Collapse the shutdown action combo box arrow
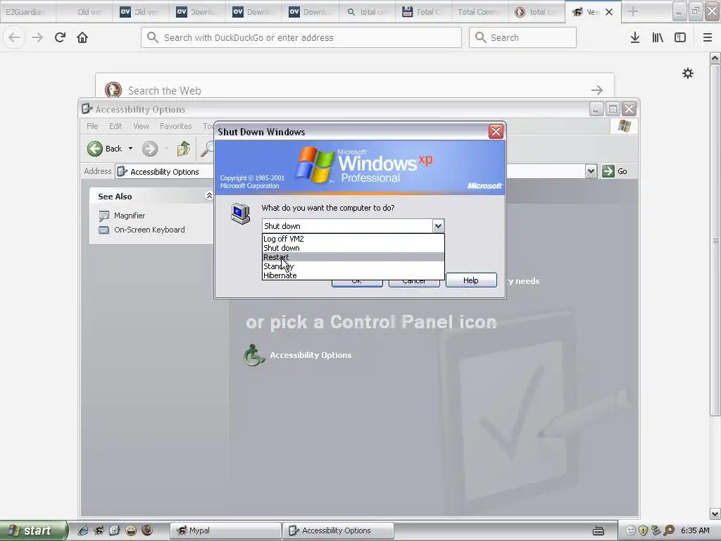The width and height of the screenshot is (721, 541). click(x=438, y=226)
